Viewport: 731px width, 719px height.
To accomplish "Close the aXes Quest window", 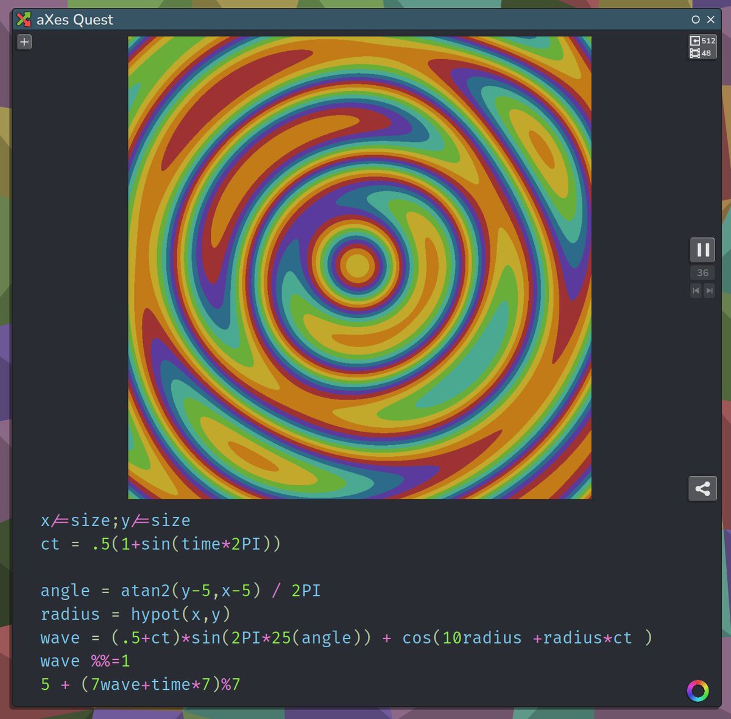I will point(711,19).
